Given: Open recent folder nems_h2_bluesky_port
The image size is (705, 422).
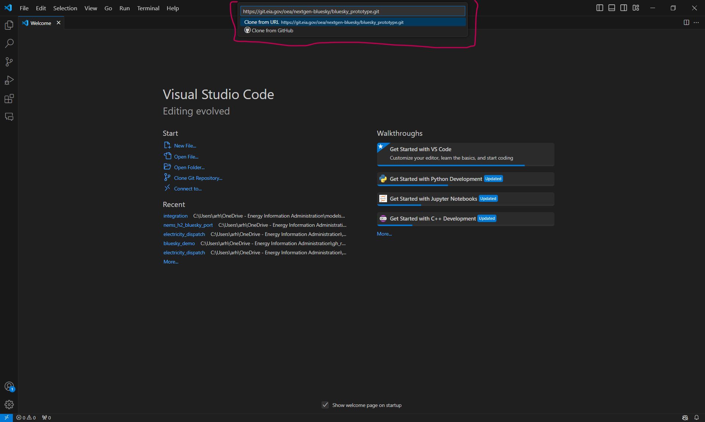Looking at the screenshot, I should 188,225.
